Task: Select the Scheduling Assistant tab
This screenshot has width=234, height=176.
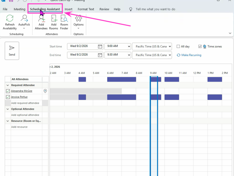Action: coord(45,9)
